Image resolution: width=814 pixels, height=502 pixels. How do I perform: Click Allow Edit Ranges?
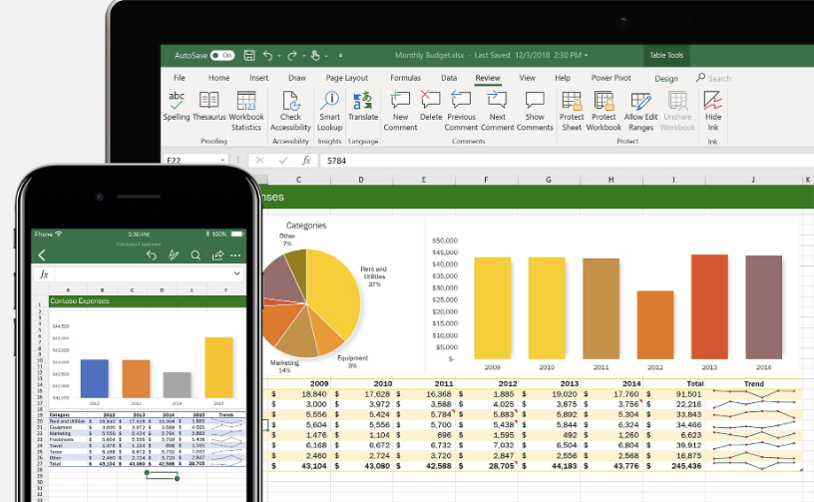(x=640, y=111)
